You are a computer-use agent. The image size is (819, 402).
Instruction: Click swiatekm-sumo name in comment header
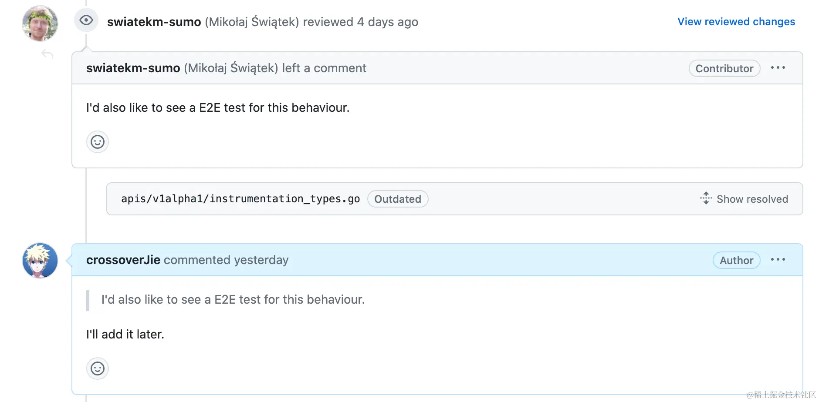[x=133, y=68]
